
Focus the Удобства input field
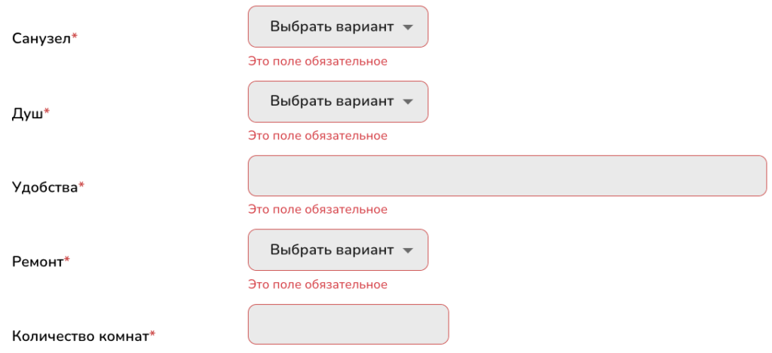[507, 176]
